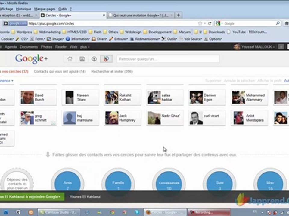Open the Divers web developer toolbar menu
This screenshot has width=289, height=216.
[99, 39]
